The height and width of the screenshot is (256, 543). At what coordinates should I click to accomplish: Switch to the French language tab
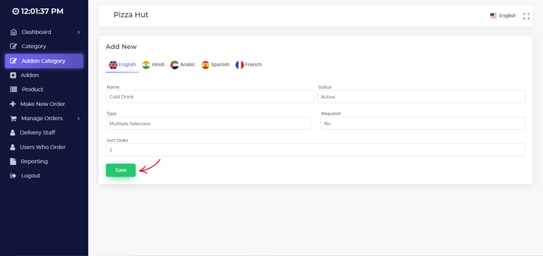(x=248, y=65)
